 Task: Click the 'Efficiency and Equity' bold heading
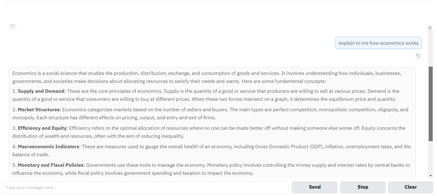tap(42, 128)
